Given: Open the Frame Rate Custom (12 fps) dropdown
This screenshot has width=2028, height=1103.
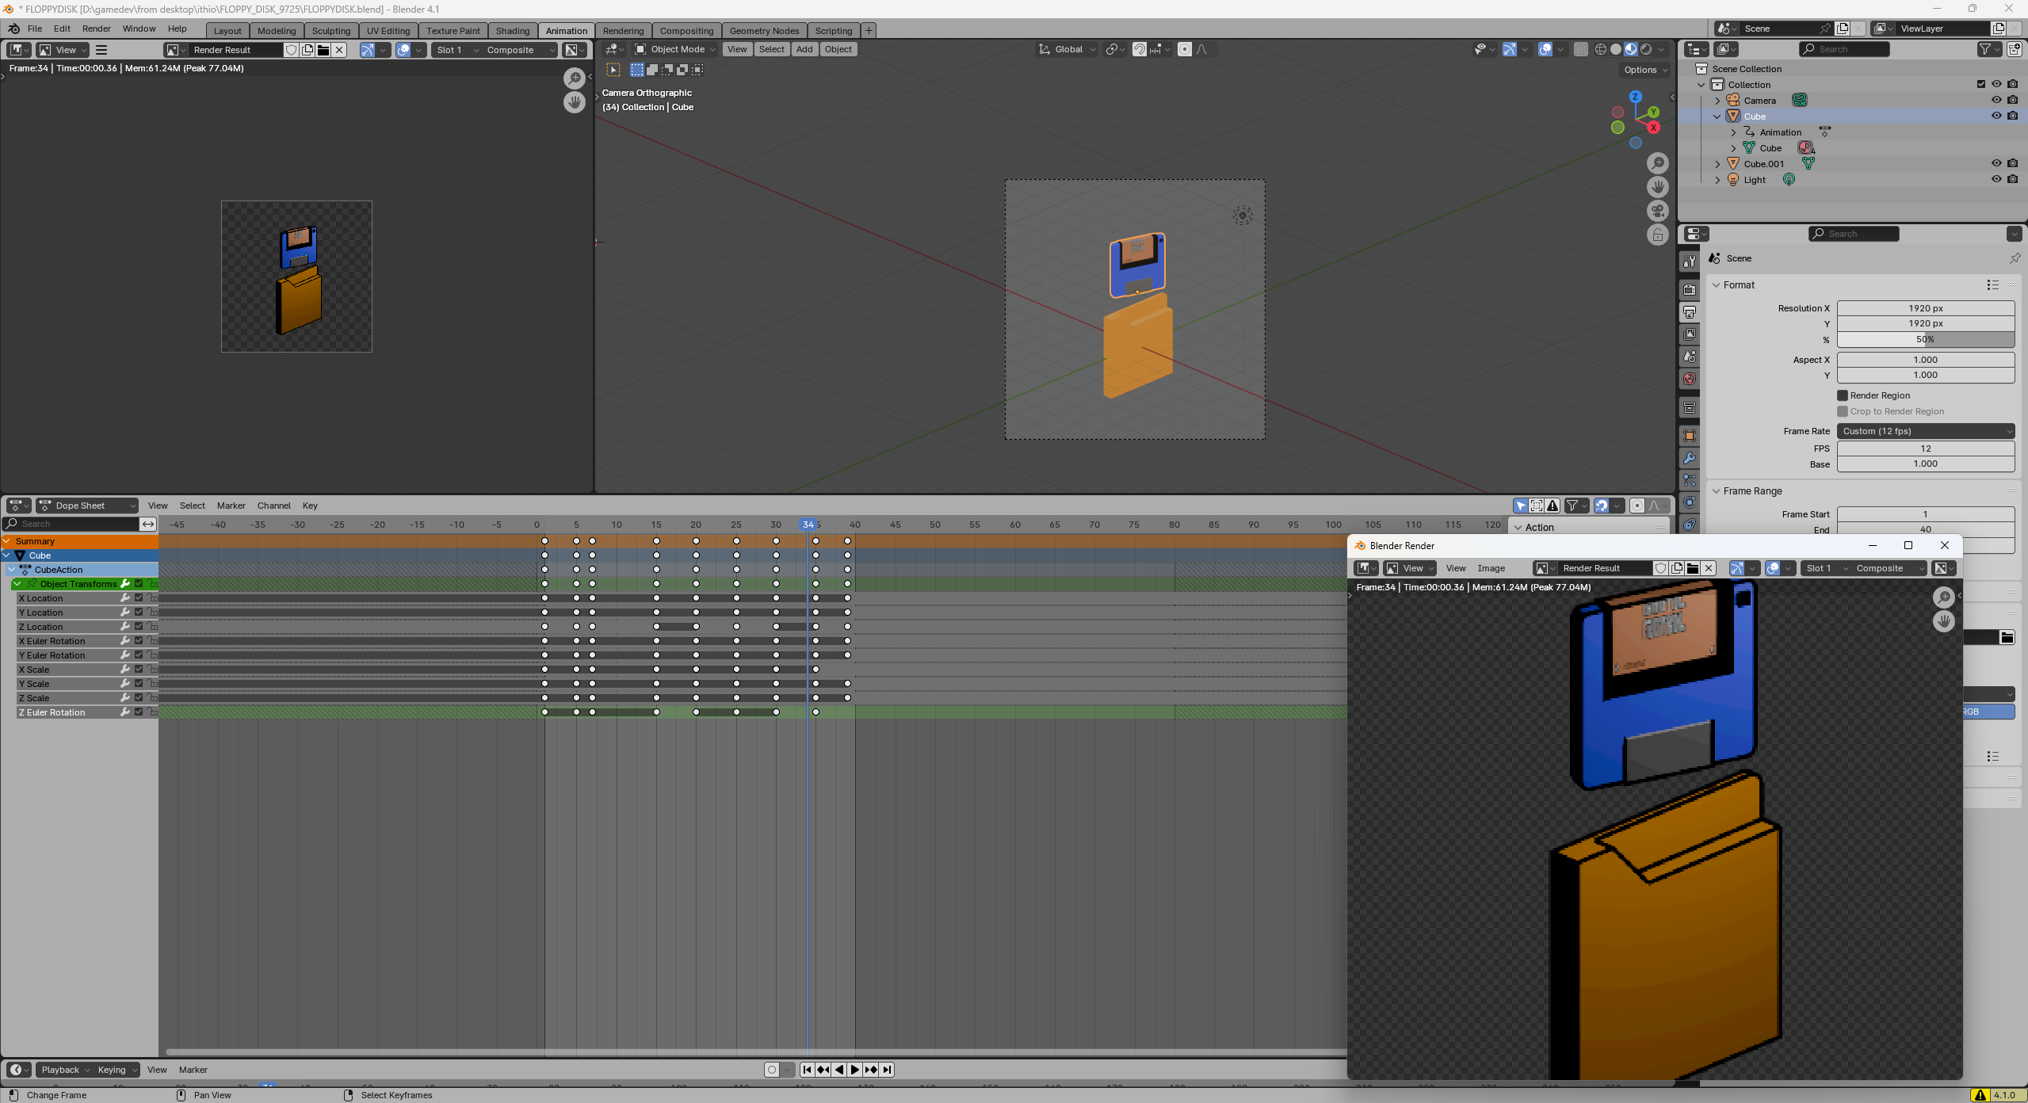Looking at the screenshot, I should [1926, 431].
